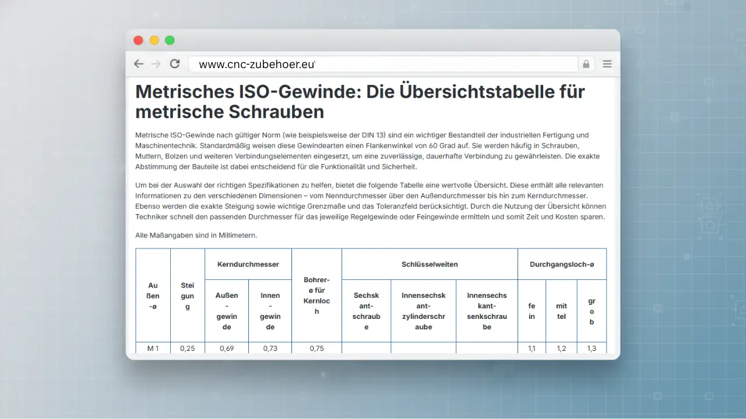Click the 0,69 Außengewinde value
The image size is (746, 419).
(227, 348)
